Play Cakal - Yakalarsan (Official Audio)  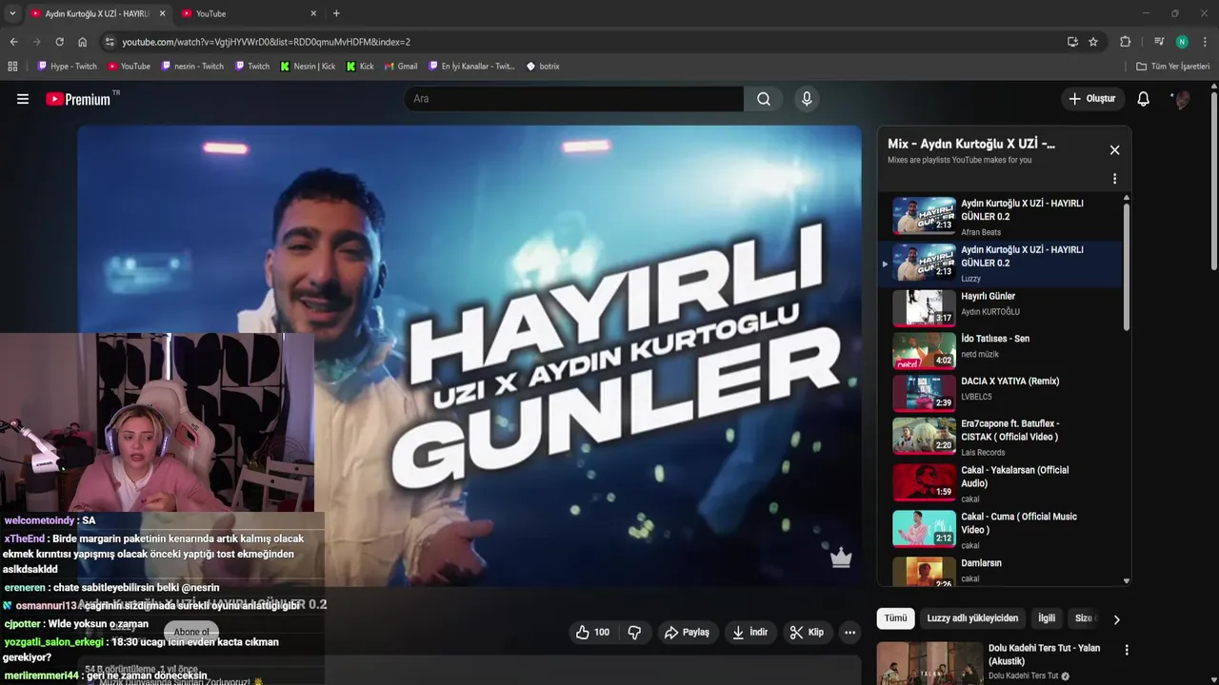[1000, 483]
